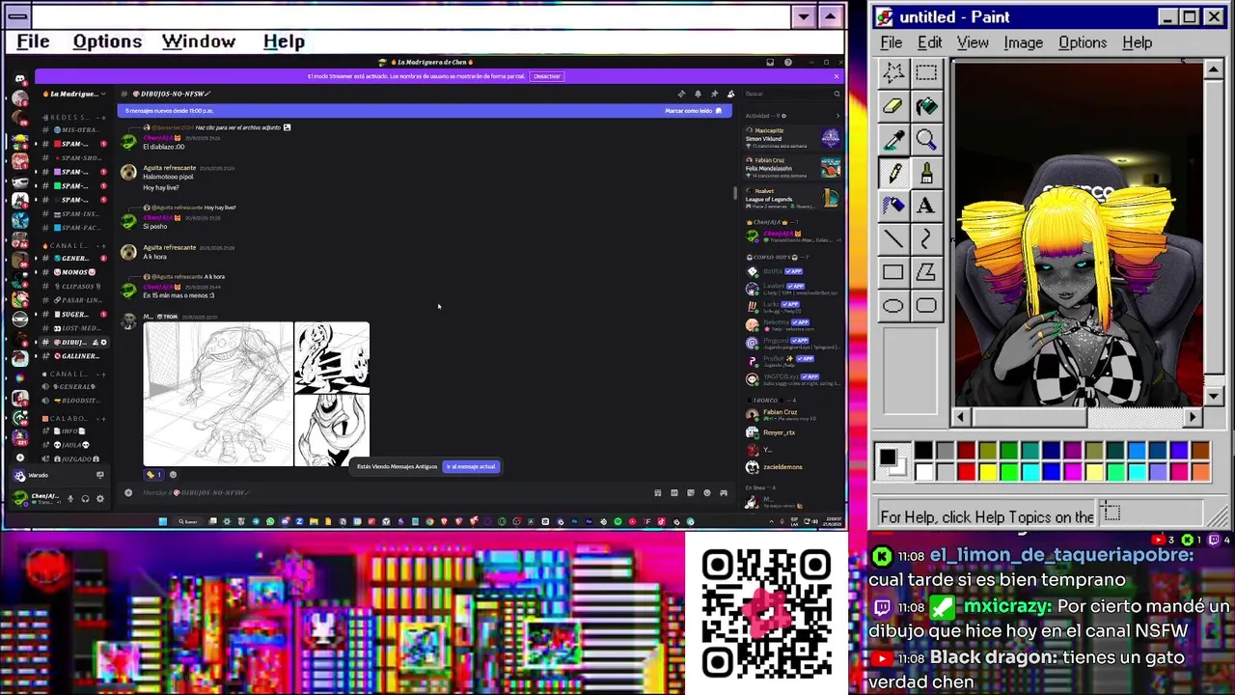The image size is (1235, 695).
Task: Select the rectangular Select tool in Paint
Action: pos(926,73)
